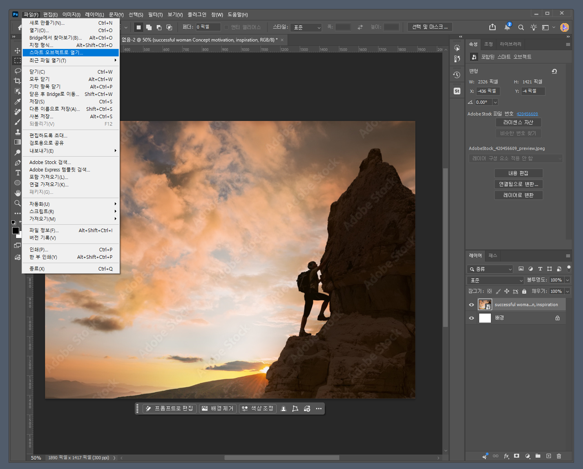This screenshot has height=469, width=583.
Task: Open the History panel icon
Action: (457, 75)
